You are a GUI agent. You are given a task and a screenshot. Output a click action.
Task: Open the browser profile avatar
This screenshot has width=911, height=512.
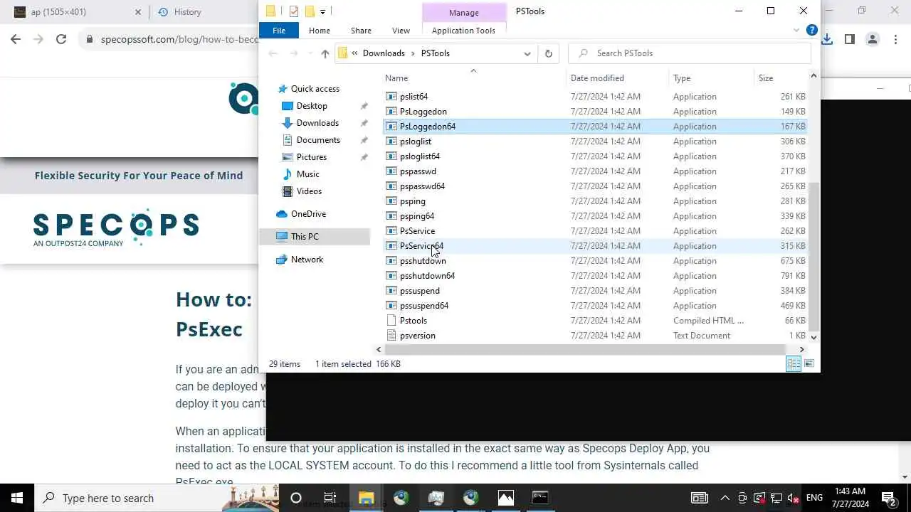point(873,40)
